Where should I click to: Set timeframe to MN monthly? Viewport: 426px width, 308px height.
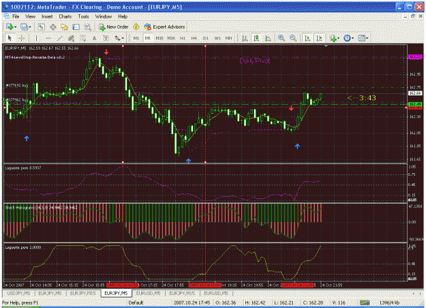tap(229, 38)
